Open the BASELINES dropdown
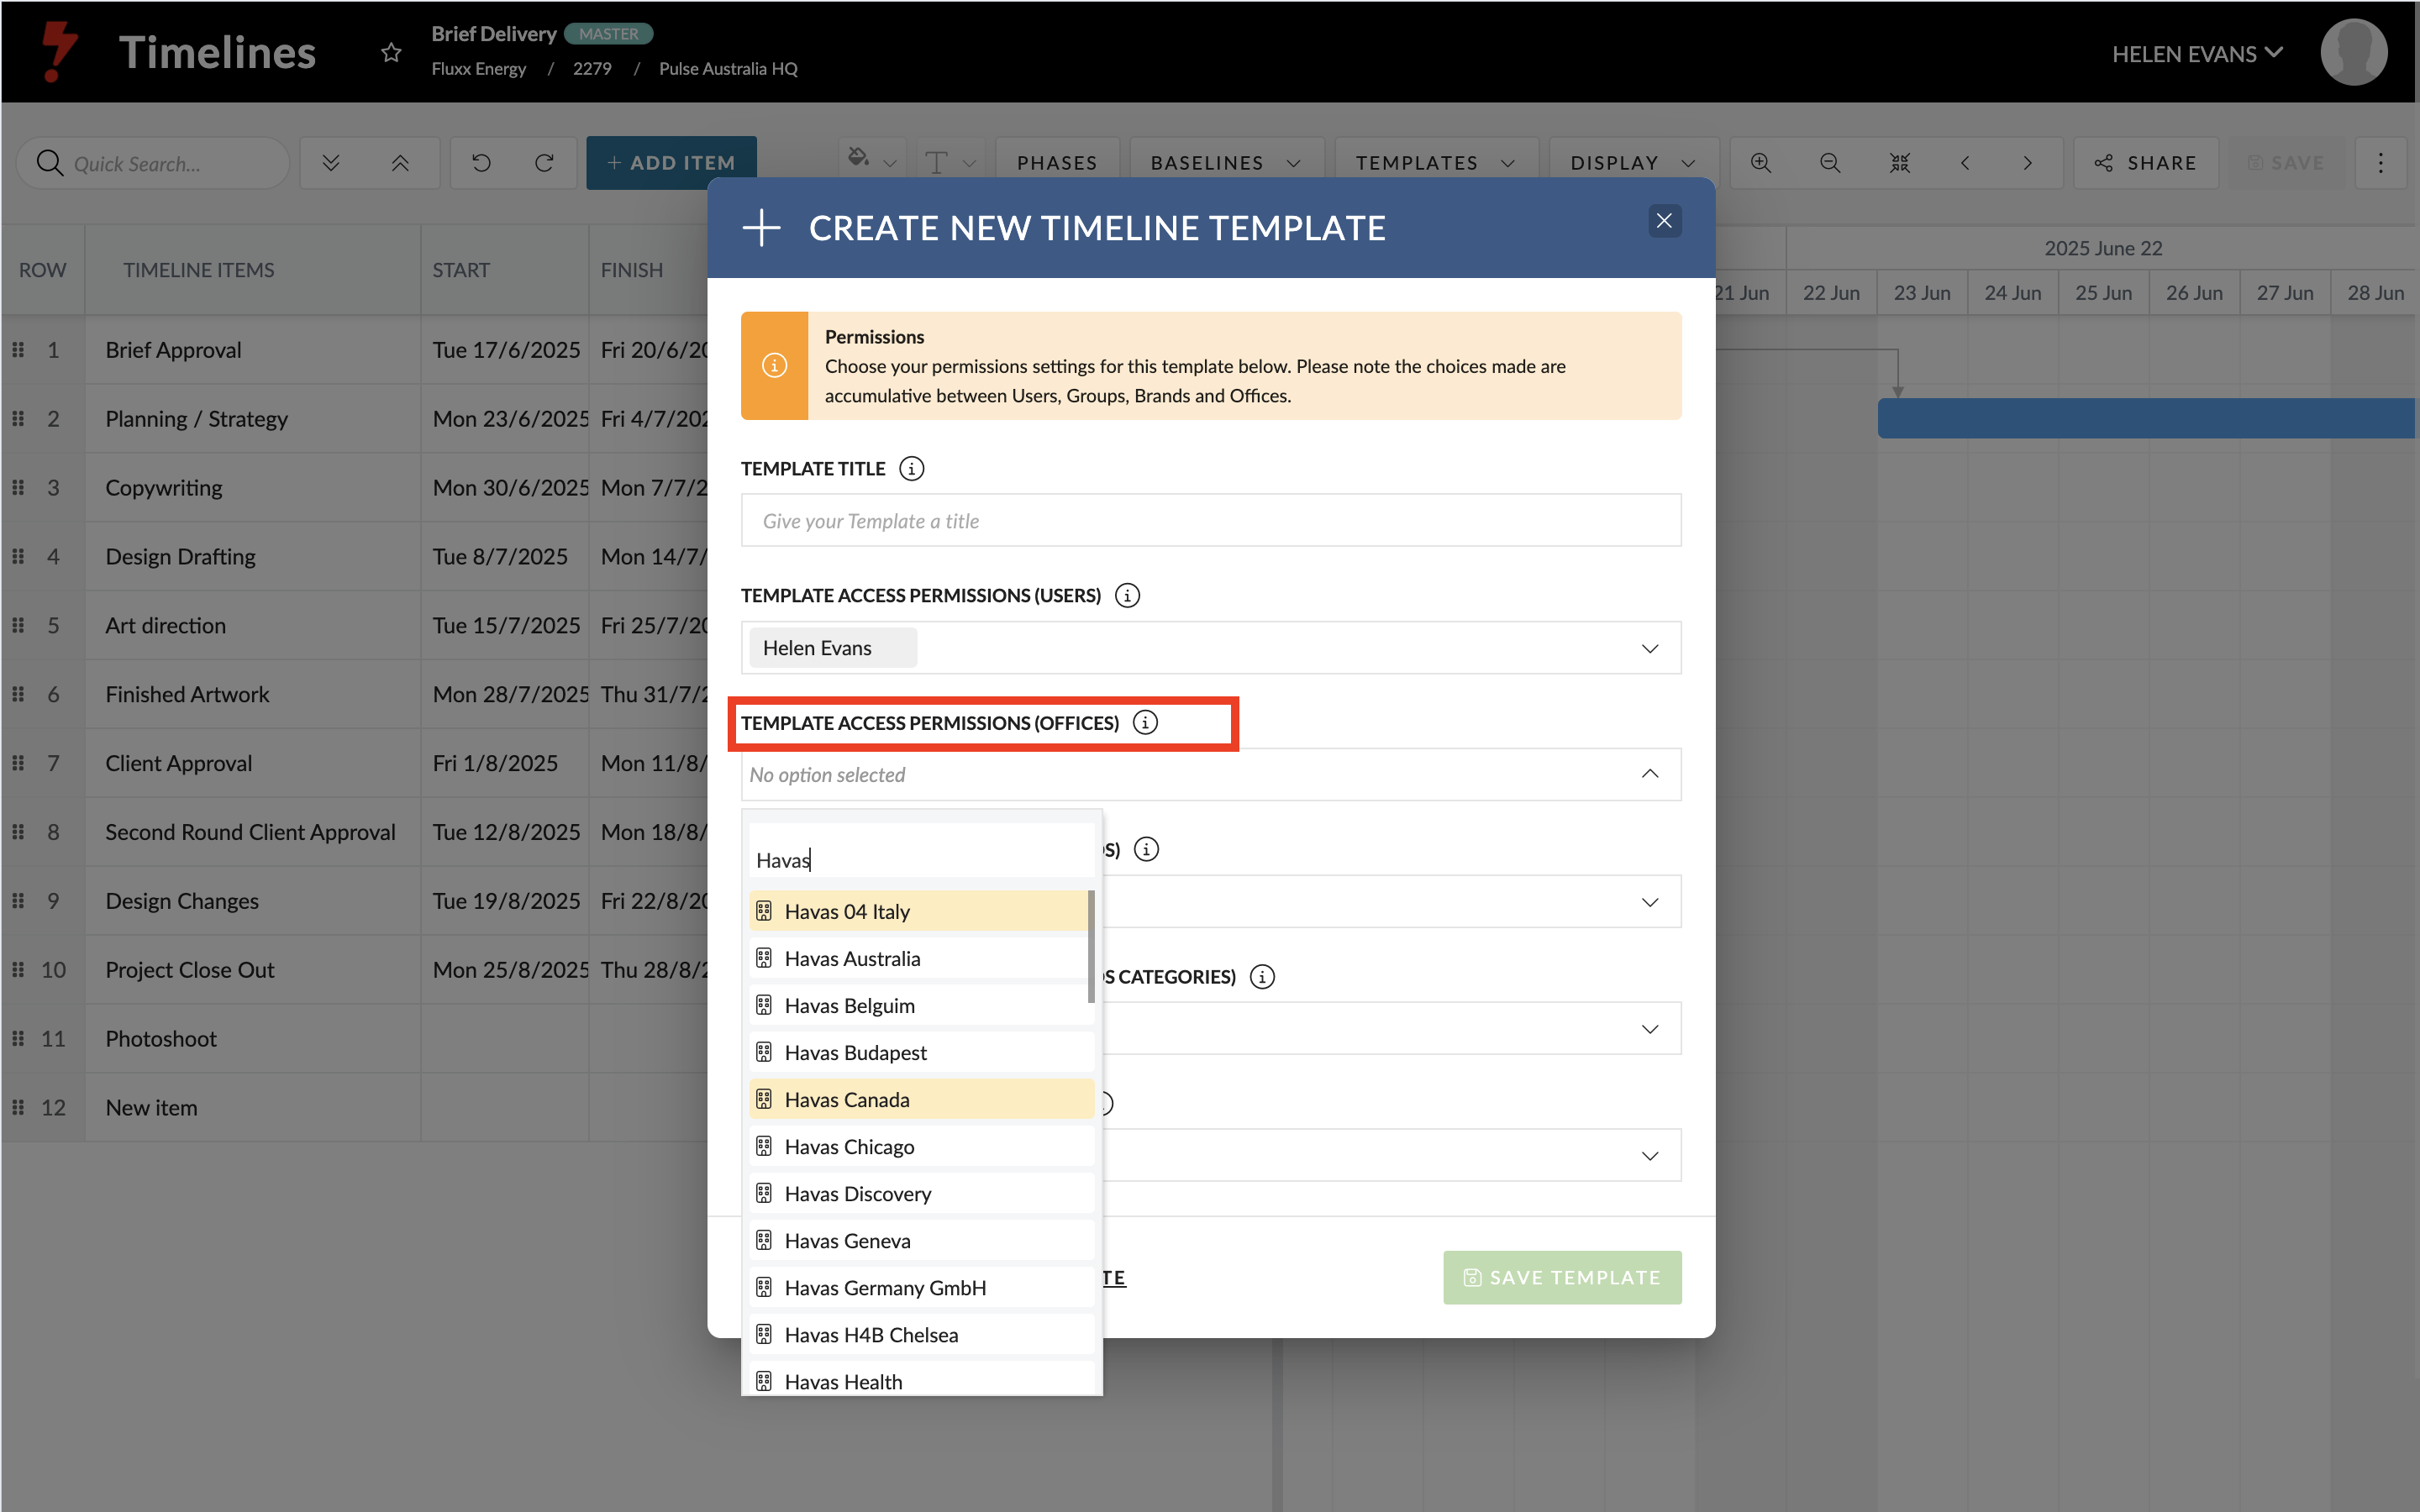The image size is (2420, 1512). click(x=1226, y=162)
